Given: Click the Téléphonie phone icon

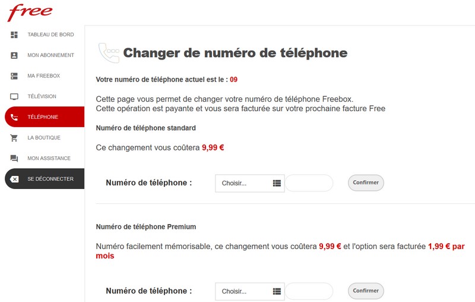Looking at the screenshot, I should coord(14,117).
